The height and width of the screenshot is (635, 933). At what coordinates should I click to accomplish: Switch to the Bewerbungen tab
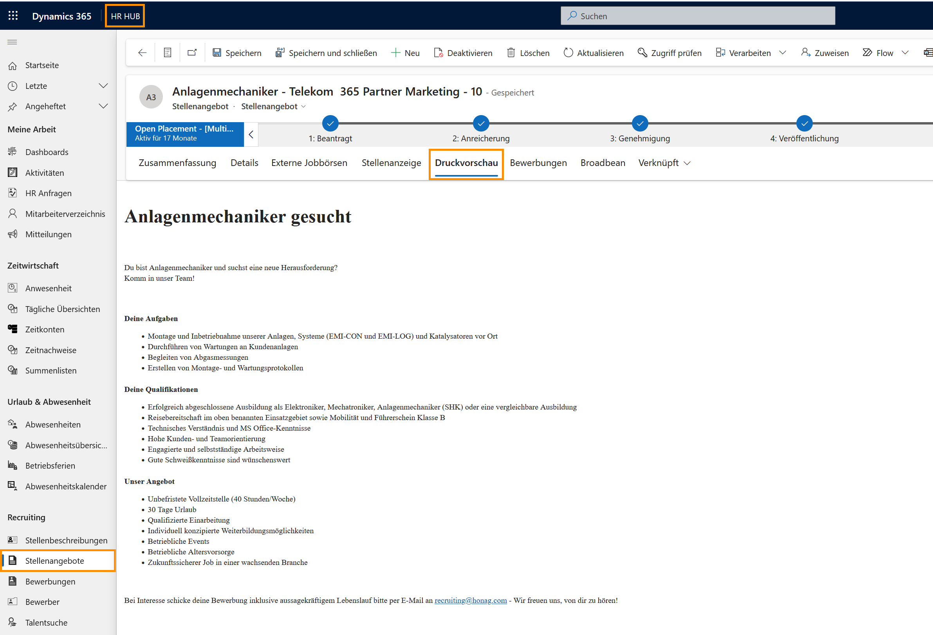(538, 163)
